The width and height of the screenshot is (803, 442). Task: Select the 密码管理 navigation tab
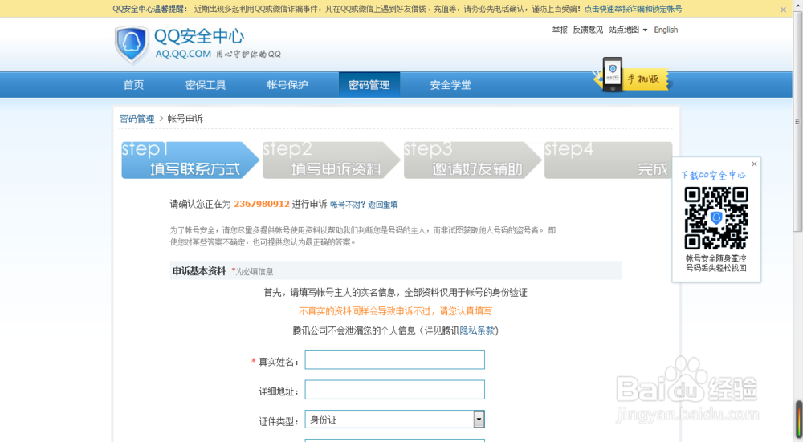pyautogui.click(x=369, y=85)
